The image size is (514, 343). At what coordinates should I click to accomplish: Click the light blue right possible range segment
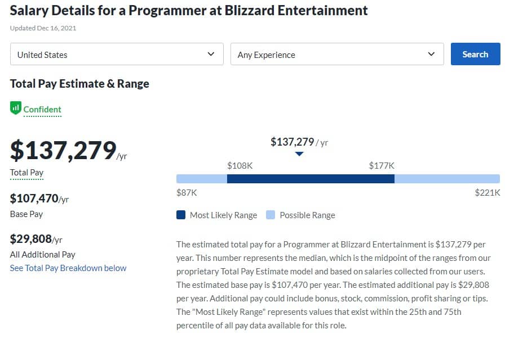(447, 179)
